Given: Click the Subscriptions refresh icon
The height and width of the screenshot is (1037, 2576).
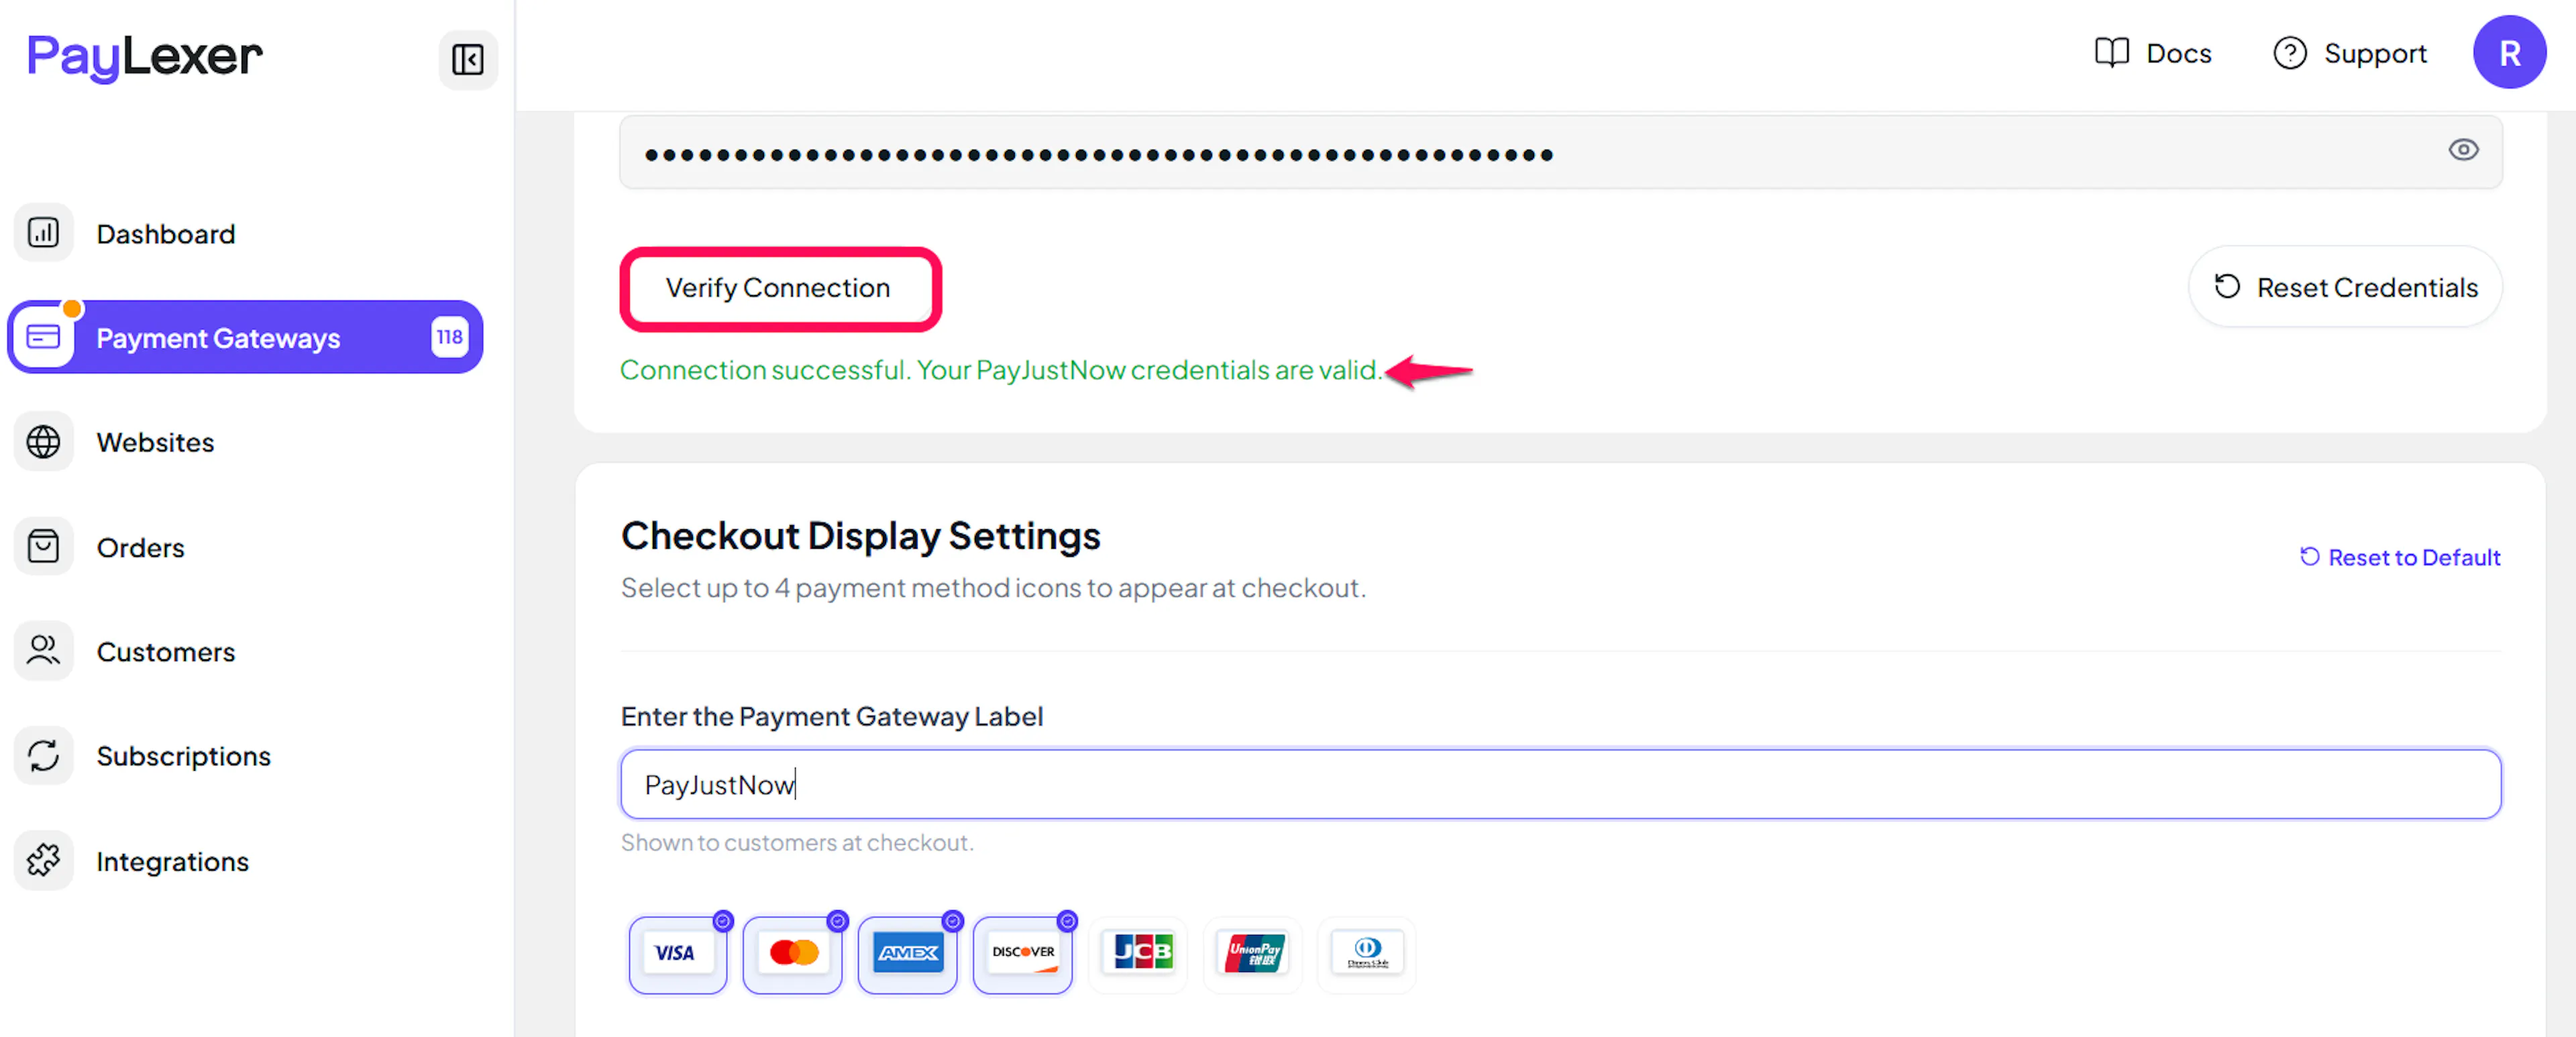Looking at the screenshot, I should (x=43, y=755).
